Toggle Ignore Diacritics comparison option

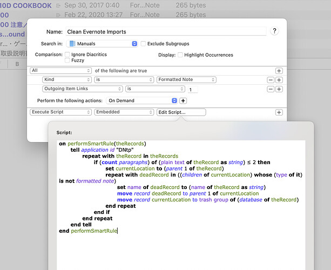point(67,55)
